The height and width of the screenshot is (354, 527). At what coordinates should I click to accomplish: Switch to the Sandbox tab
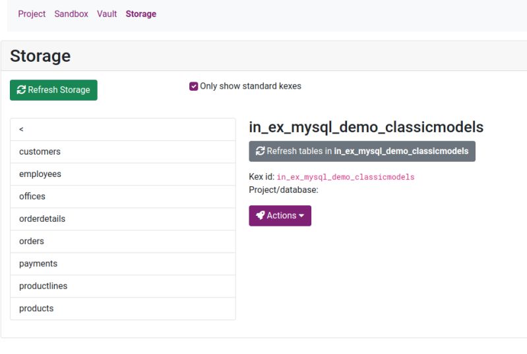(71, 14)
